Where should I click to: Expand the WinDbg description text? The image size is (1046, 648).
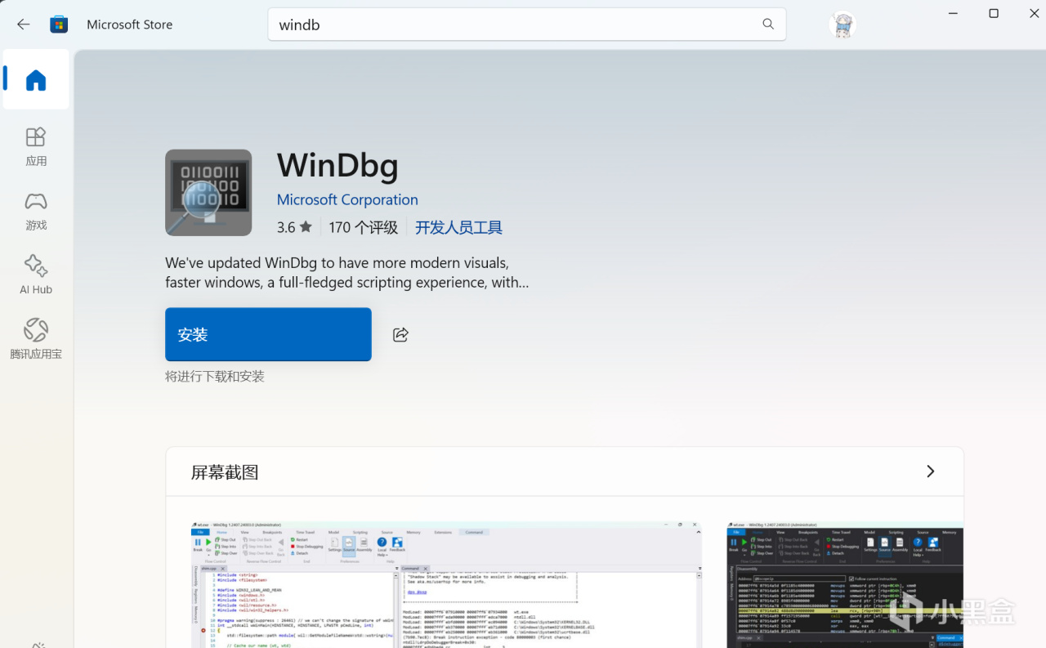(x=347, y=273)
